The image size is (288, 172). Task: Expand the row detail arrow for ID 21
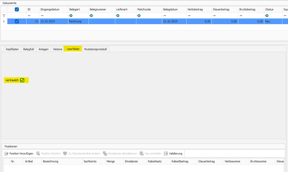coord(4,22)
